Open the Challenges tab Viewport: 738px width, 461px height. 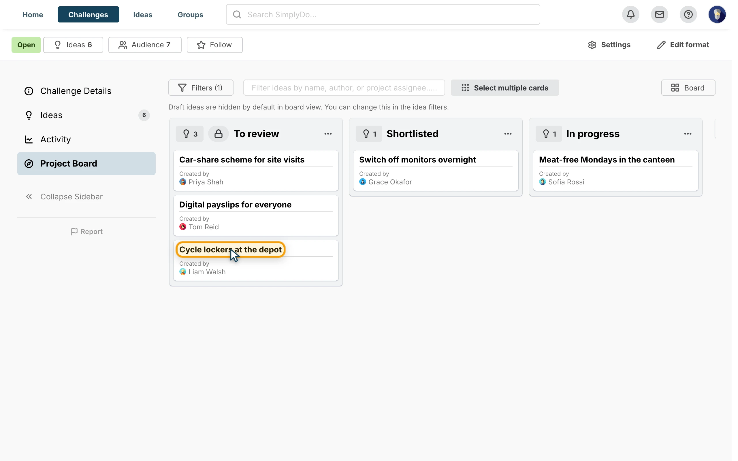point(88,14)
